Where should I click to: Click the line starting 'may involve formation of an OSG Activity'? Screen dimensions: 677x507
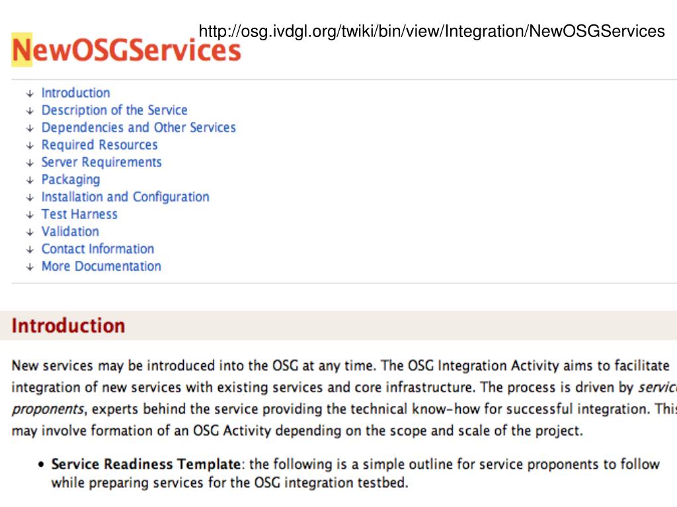[297, 430]
